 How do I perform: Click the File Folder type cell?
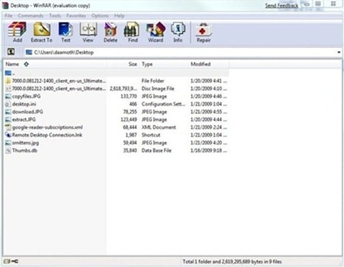point(153,81)
